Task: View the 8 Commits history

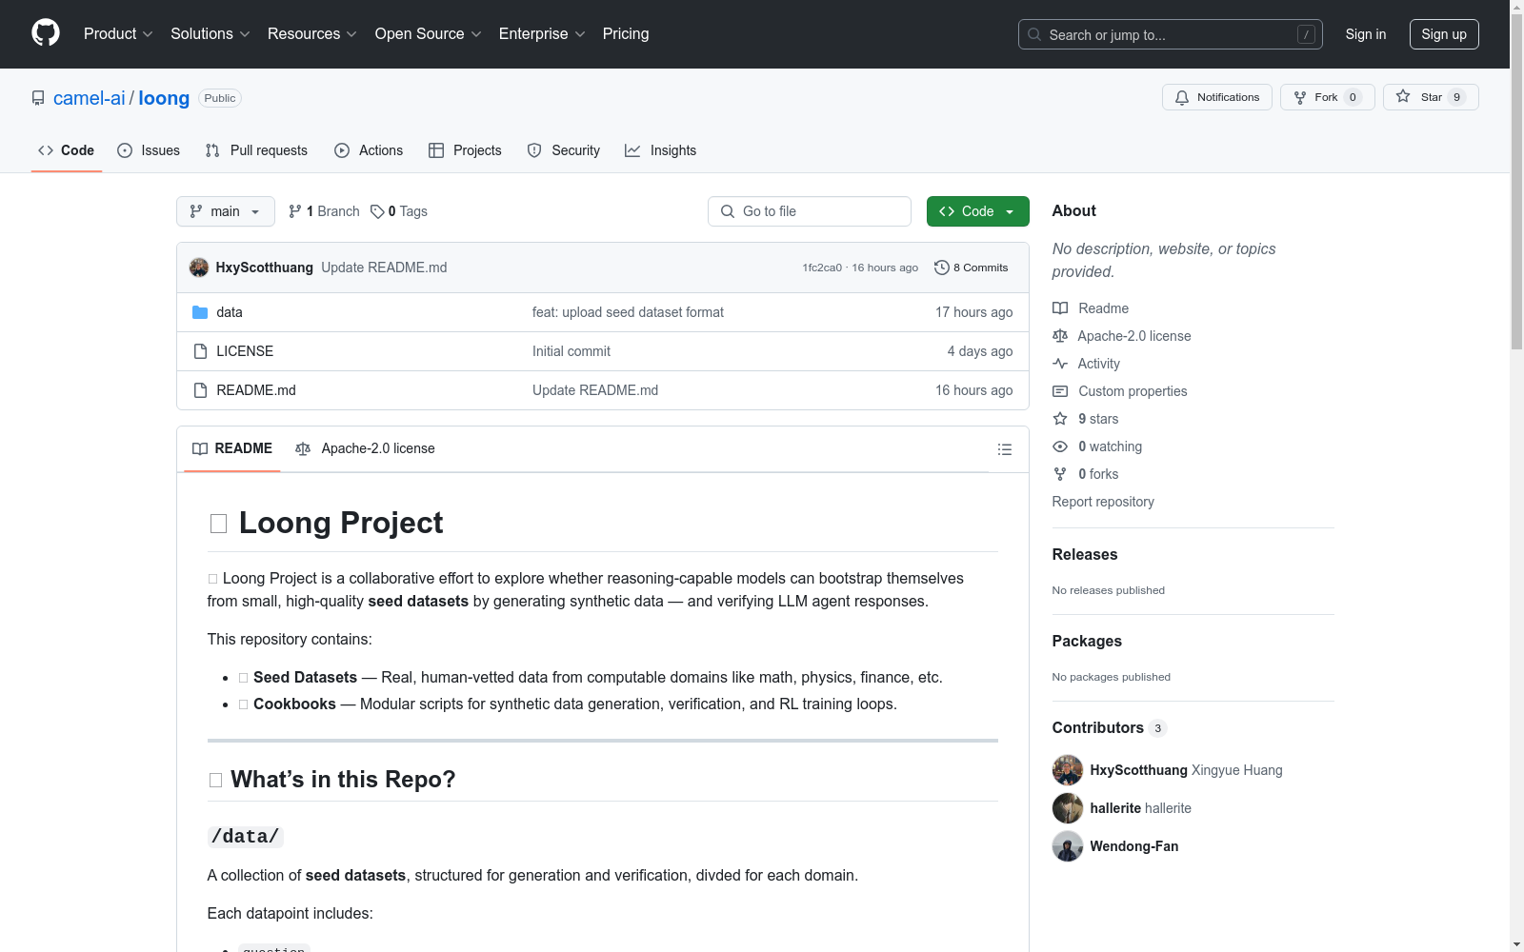Action: click(x=972, y=268)
